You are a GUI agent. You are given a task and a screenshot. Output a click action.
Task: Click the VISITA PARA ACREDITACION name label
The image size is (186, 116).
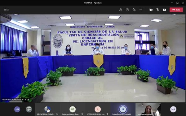13,100
